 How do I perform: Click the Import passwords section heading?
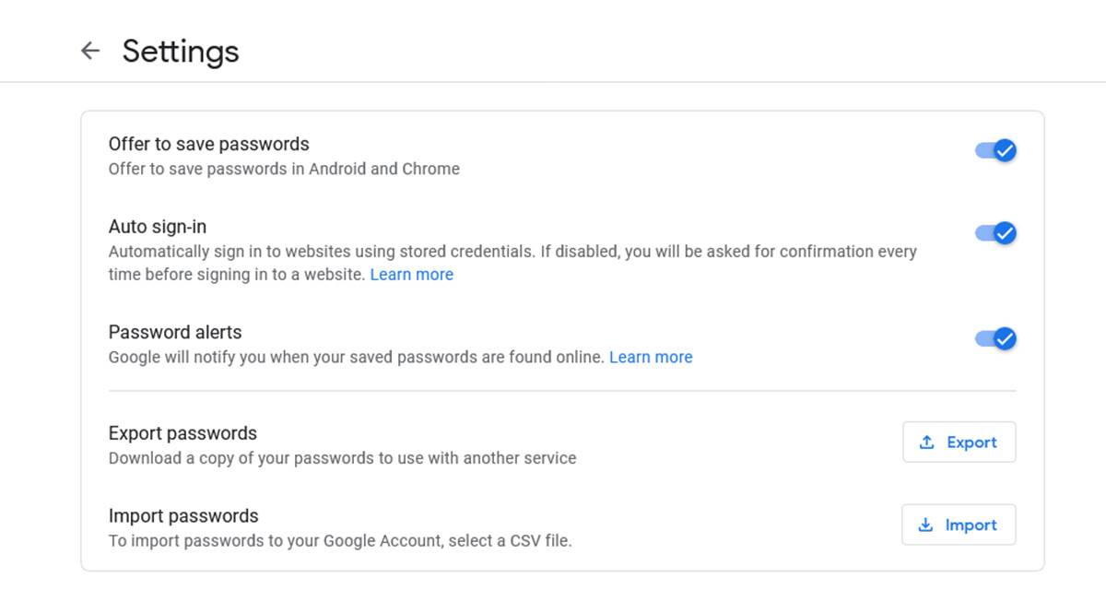click(183, 515)
